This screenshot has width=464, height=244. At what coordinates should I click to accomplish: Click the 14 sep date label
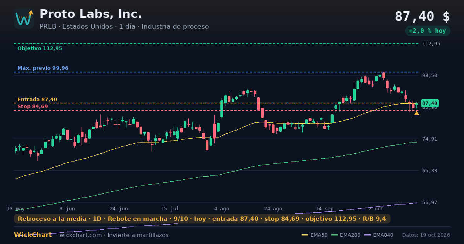point(324,208)
